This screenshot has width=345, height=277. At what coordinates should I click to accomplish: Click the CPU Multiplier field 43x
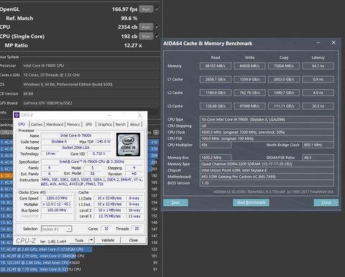(216, 145)
